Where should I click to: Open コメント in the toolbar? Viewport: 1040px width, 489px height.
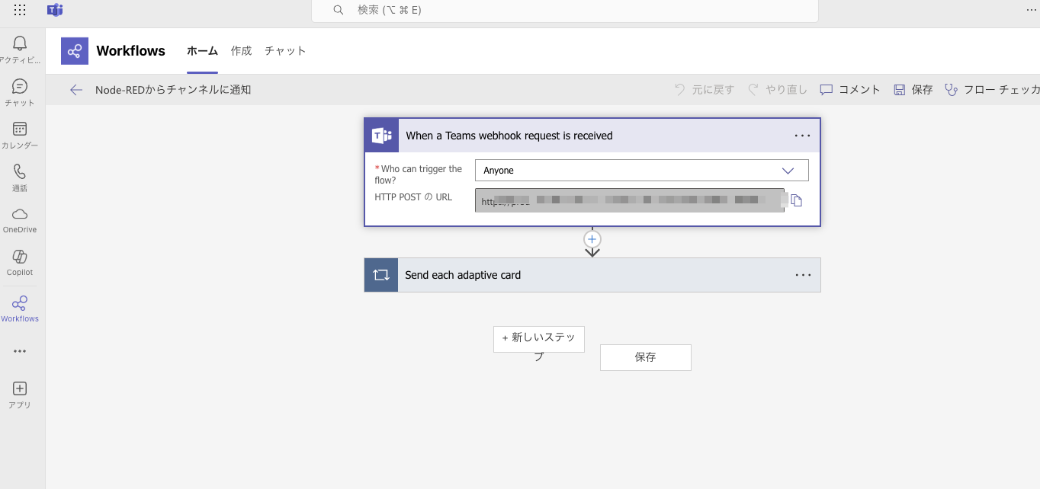pyautogui.click(x=850, y=90)
